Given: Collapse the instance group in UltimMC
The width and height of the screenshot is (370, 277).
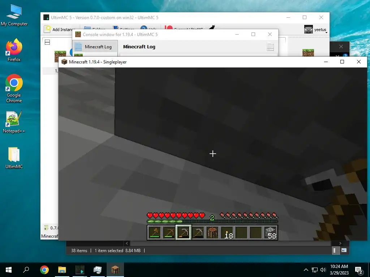Looking at the screenshot, I should pyautogui.click(x=47, y=42).
